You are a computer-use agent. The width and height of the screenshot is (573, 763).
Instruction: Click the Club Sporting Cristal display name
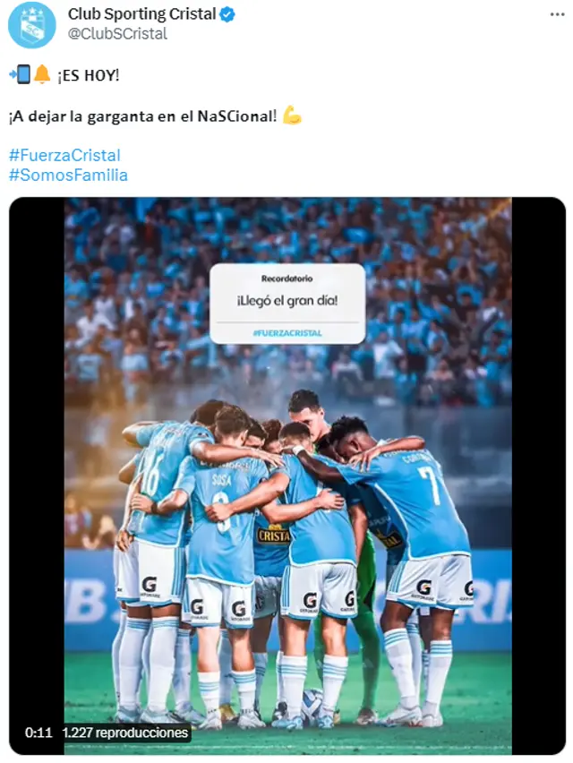pos(141,14)
